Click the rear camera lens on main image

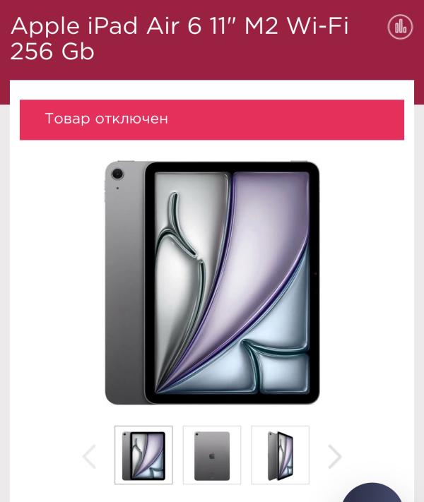coord(117,174)
